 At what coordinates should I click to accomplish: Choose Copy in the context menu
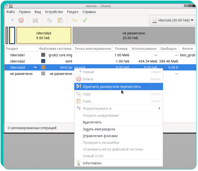tap(119, 94)
